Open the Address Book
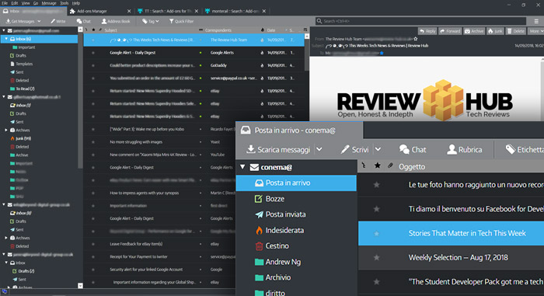 [x=116, y=21]
